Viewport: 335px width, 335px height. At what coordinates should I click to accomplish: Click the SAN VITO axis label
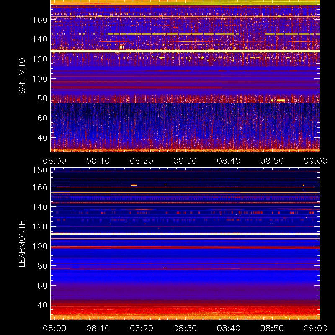pos(22,76)
